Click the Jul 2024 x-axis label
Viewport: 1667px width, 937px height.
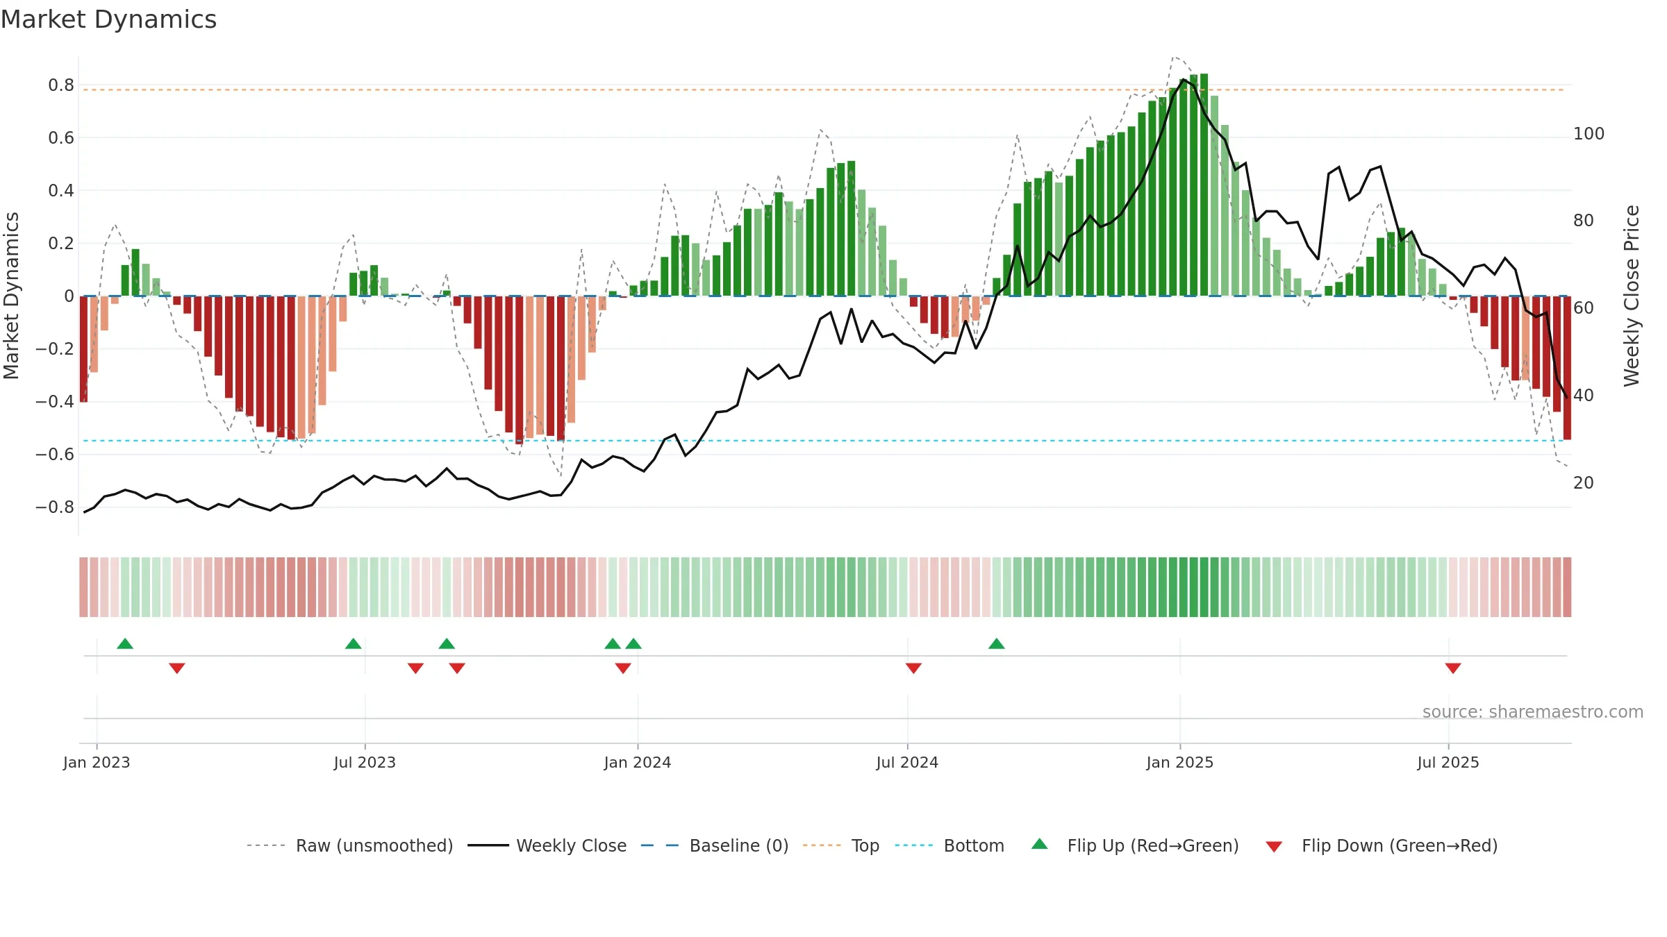point(907,762)
